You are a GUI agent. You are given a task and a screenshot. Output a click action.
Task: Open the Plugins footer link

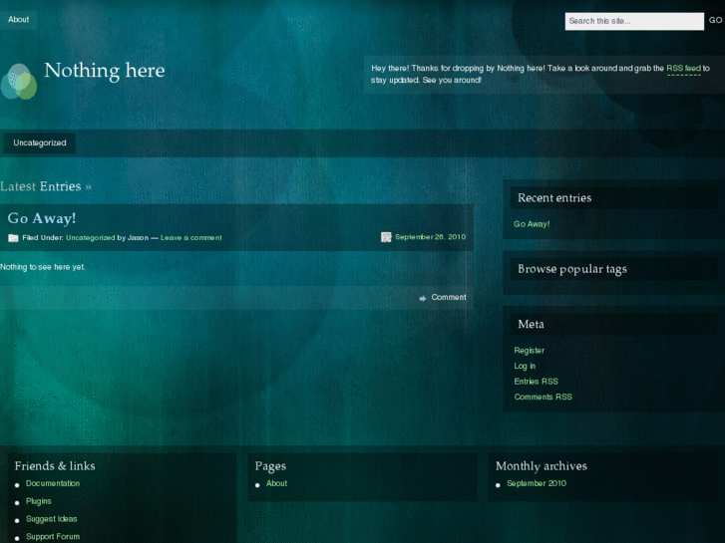tap(38, 501)
